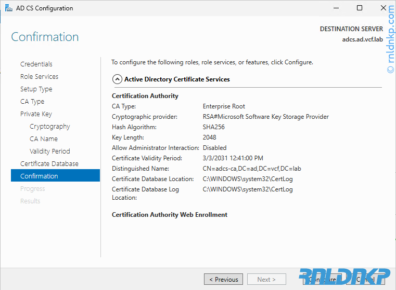
Task: Click the Distinguished Name value text
Action: point(252,169)
